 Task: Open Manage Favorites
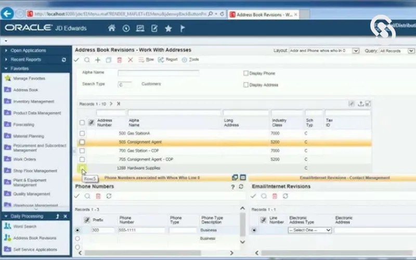[x=29, y=79]
